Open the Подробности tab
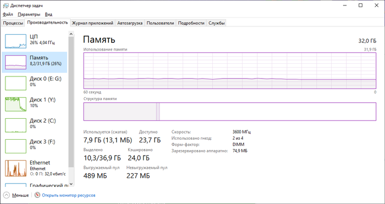 (191, 23)
